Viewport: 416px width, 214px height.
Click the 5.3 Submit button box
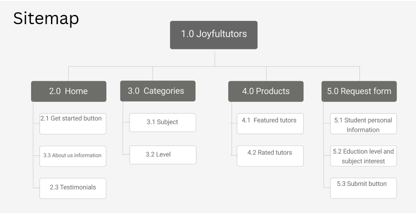click(x=363, y=188)
